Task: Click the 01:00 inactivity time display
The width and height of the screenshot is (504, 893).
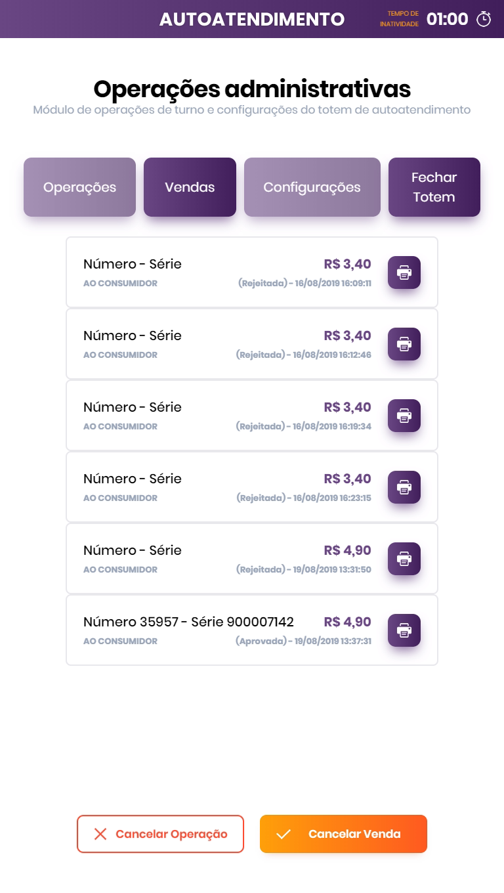Action: click(447, 19)
